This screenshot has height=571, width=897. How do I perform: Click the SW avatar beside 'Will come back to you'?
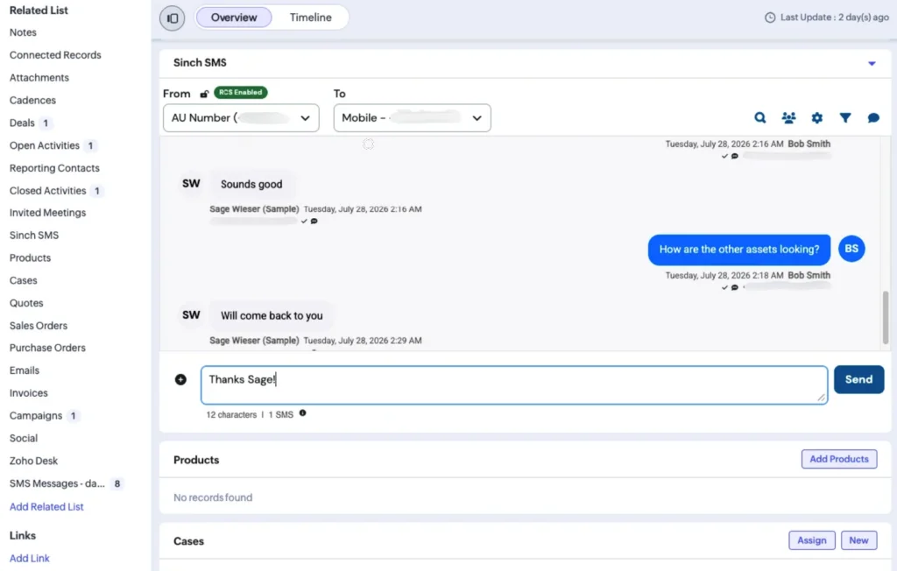[191, 315]
